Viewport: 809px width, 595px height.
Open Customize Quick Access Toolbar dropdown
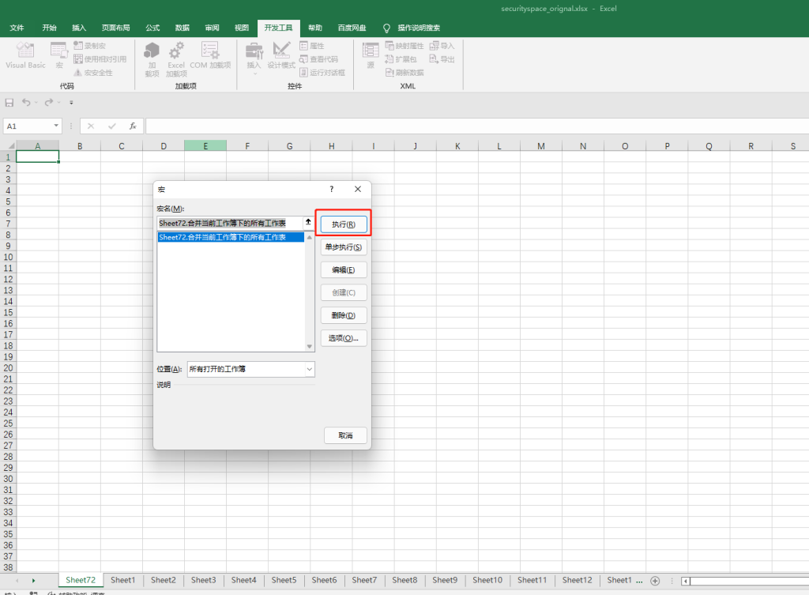pos(71,103)
